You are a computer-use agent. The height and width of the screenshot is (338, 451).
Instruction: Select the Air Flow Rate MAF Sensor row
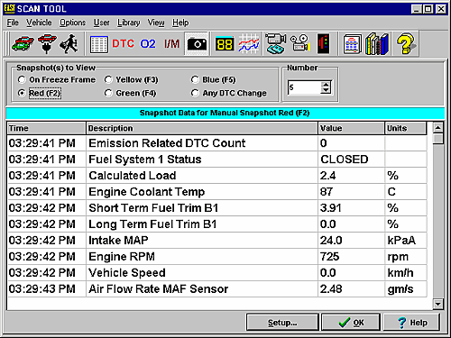[x=216, y=289]
